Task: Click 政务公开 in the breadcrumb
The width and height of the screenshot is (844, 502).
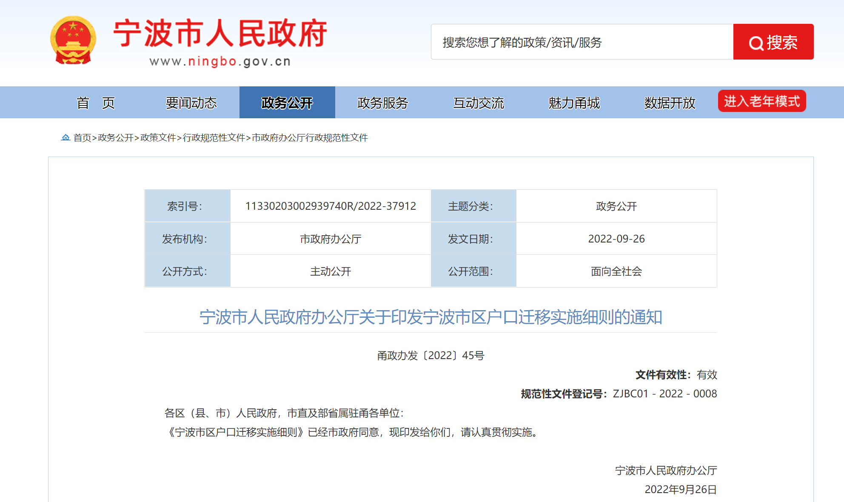Action: [x=116, y=137]
